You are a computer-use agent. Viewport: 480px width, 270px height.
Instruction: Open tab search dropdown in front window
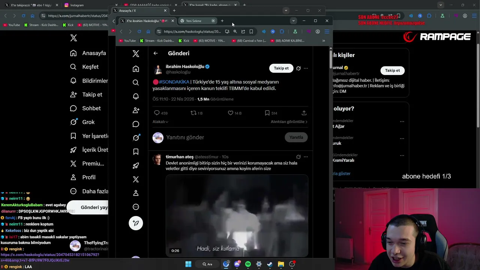(293, 21)
